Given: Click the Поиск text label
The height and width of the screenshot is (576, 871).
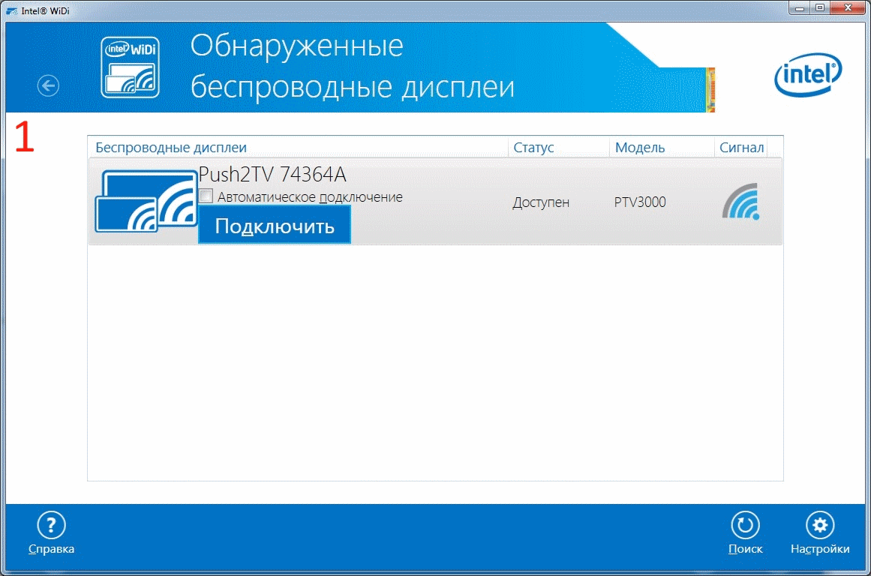Looking at the screenshot, I should (745, 548).
